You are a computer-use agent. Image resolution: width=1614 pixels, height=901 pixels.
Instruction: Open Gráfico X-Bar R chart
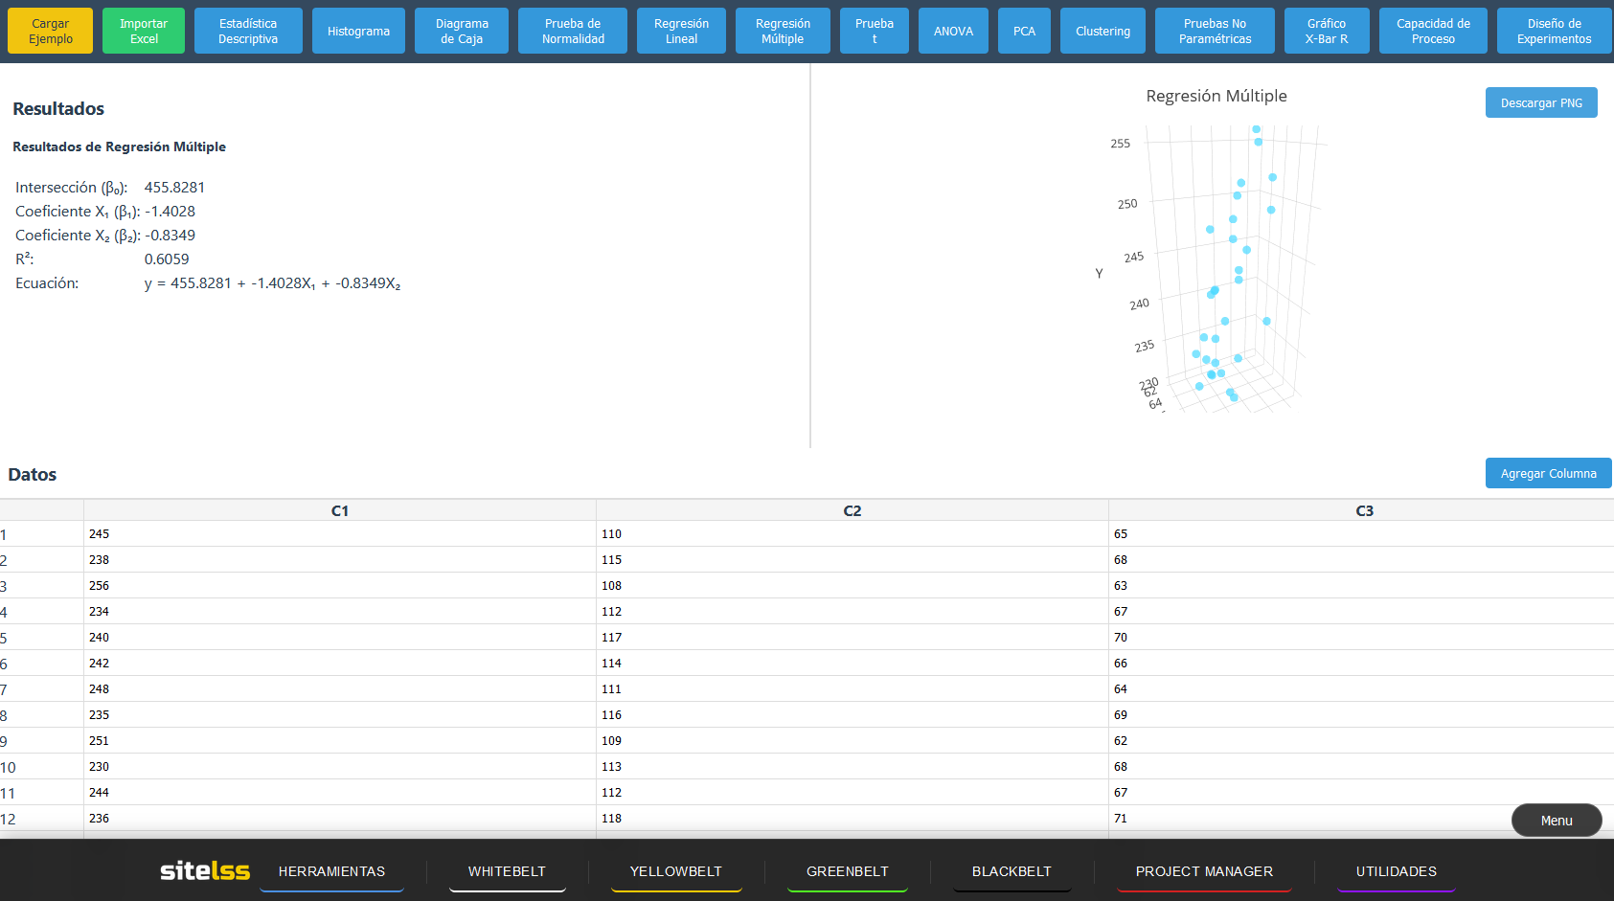pyautogui.click(x=1326, y=31)
